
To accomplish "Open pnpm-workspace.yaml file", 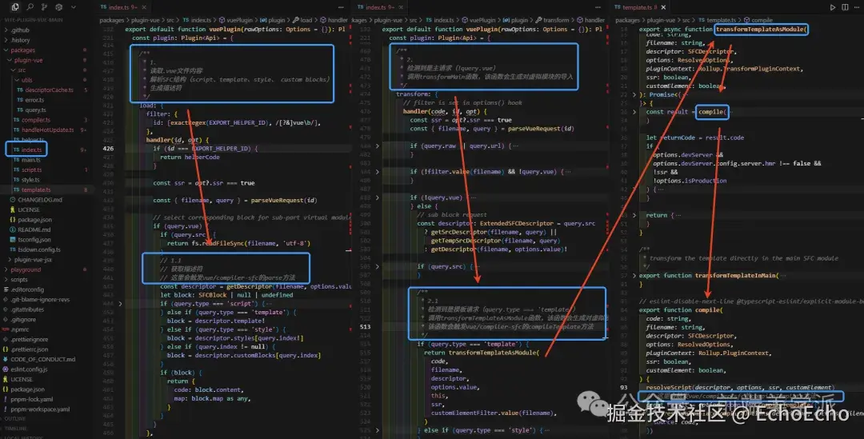I will (x=40, y=409).
